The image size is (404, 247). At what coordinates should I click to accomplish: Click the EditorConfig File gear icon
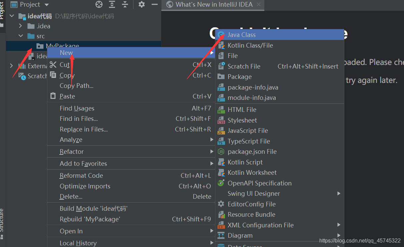[x=221, y=204]
